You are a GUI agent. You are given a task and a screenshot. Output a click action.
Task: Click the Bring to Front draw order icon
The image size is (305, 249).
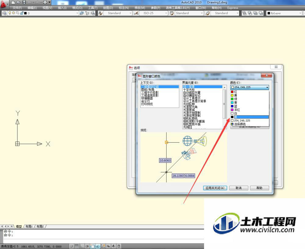tap(244, 13)
